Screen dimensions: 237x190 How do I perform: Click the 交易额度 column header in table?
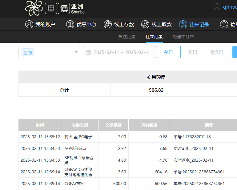[113, 125]
